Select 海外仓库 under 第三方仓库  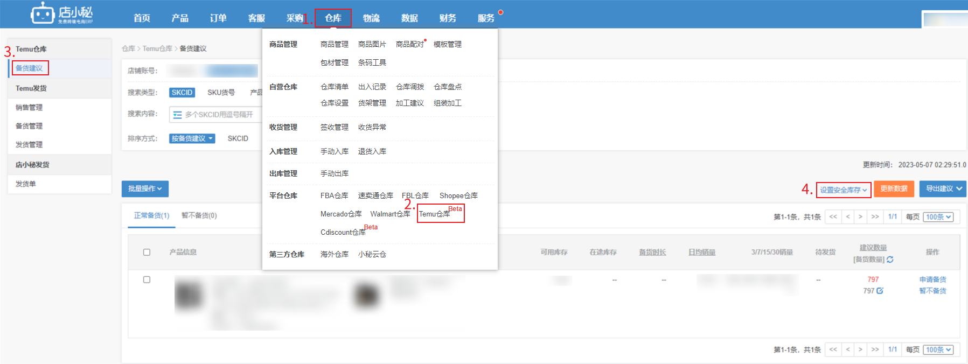pyautogui.click(x=334, y=254)
